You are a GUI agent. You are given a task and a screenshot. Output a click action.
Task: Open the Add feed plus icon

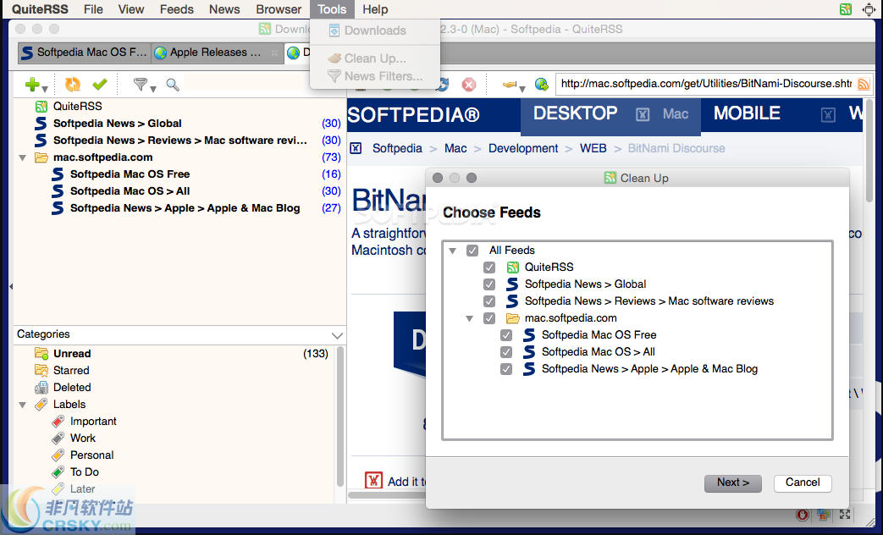(32, 85)
